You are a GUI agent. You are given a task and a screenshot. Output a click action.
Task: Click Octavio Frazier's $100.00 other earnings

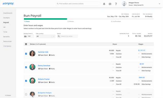pyautogui.click(x=137, y=84)
